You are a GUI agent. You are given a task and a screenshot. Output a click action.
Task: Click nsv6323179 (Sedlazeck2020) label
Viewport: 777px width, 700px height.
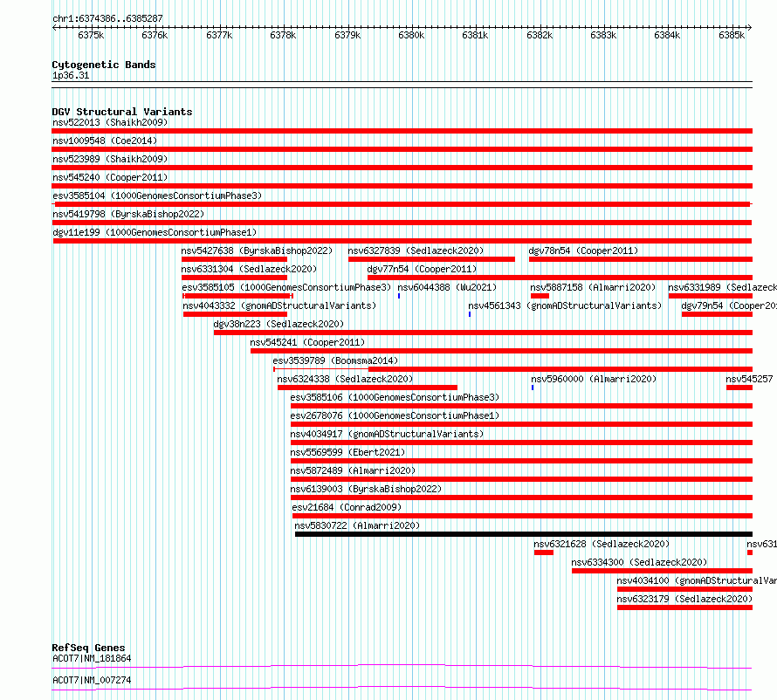(x=684, y=599)
